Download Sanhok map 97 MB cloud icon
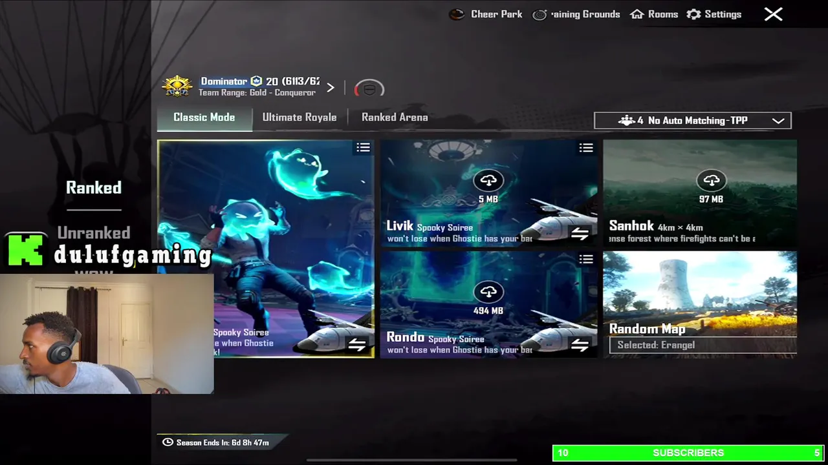Viewport: 828px width, 465px height. (711, 180)
